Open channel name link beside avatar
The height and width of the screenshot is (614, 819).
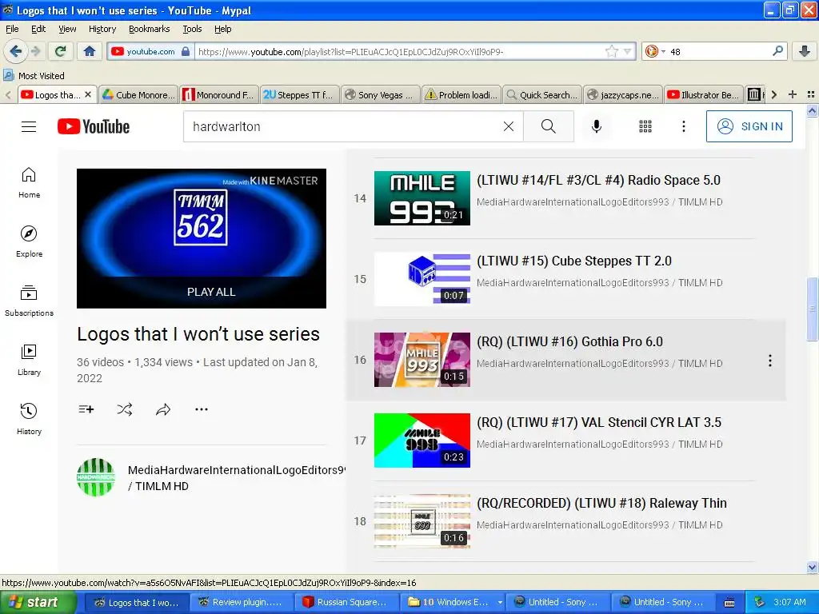(236, 478)
